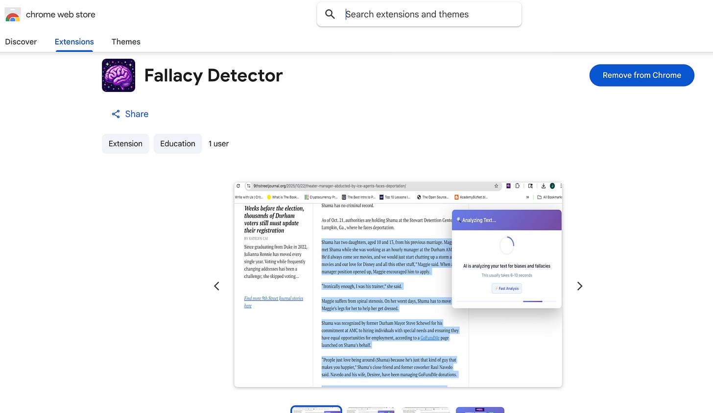Open 'The Open Source...' bookmark
Screen dimensions: 713x413
pyautogui.click(x=432, y=197)
